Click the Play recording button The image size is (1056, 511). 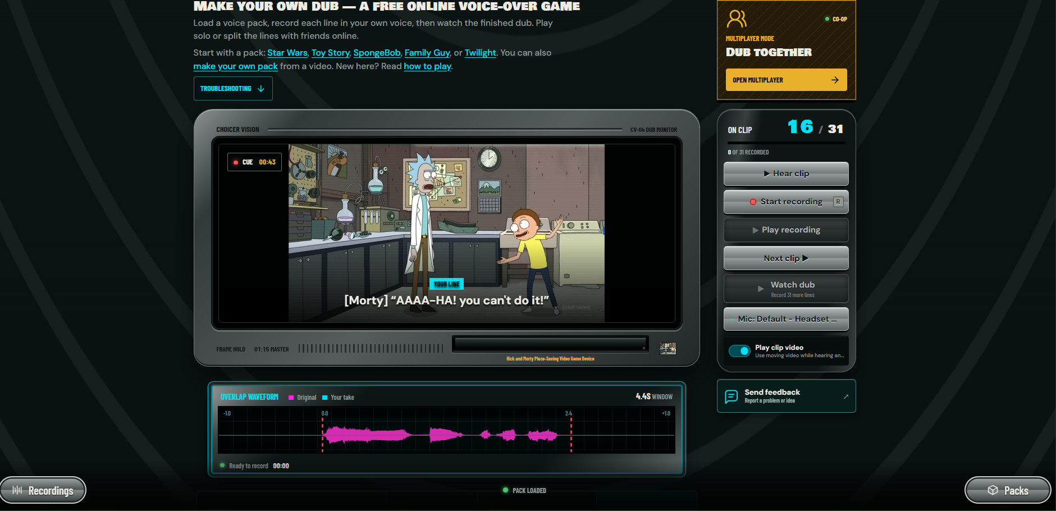click(786, 230)
